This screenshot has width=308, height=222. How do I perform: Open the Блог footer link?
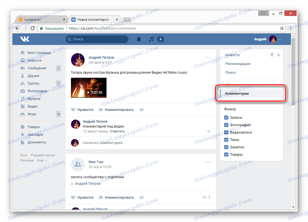click(x=24, y=155)
